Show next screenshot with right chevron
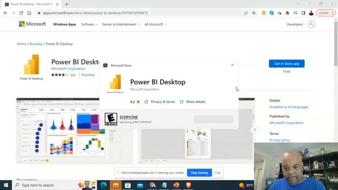The image size is (338, 190). coord(255,130)
